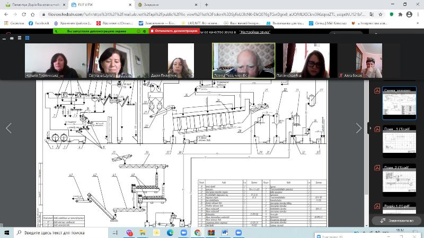
Task: Click the browser forward arrow
Action: pos(15,14)
